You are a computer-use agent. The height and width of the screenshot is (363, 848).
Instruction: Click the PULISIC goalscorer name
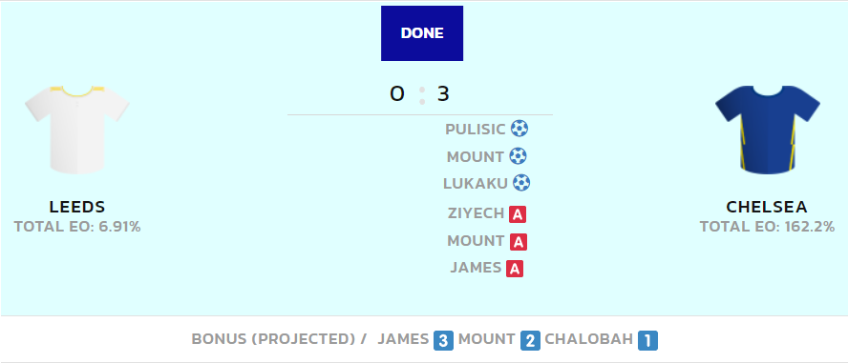click(x=476, y=130)
